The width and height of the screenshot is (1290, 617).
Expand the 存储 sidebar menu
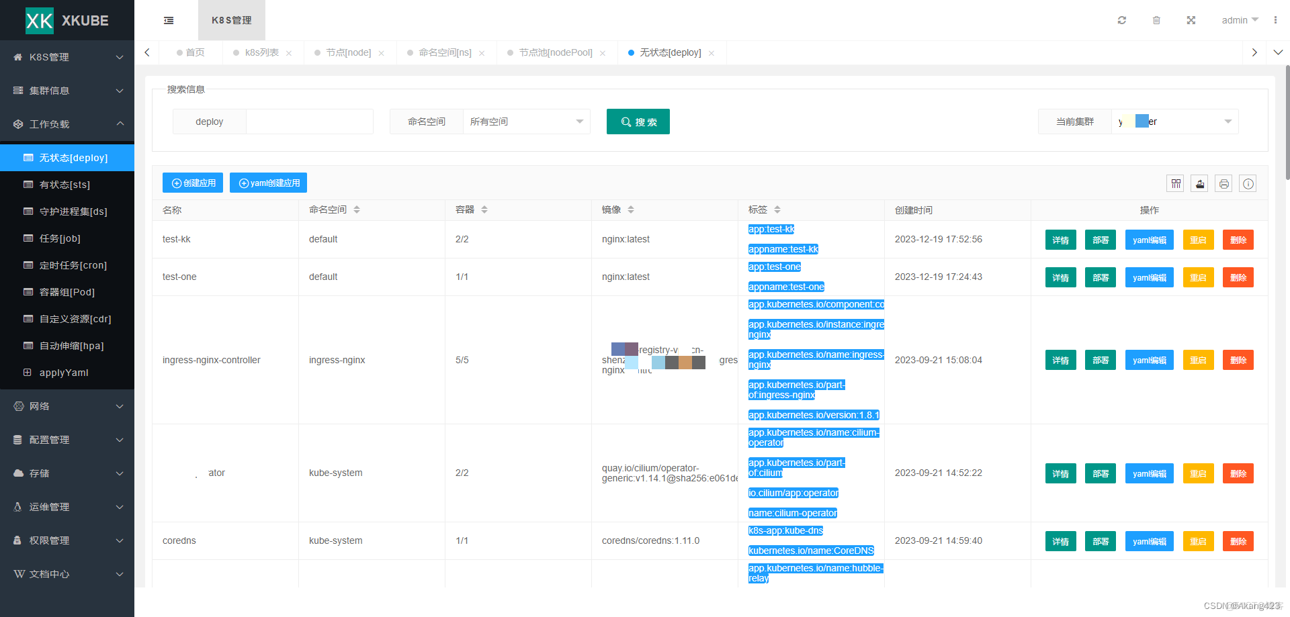[67, 473]
